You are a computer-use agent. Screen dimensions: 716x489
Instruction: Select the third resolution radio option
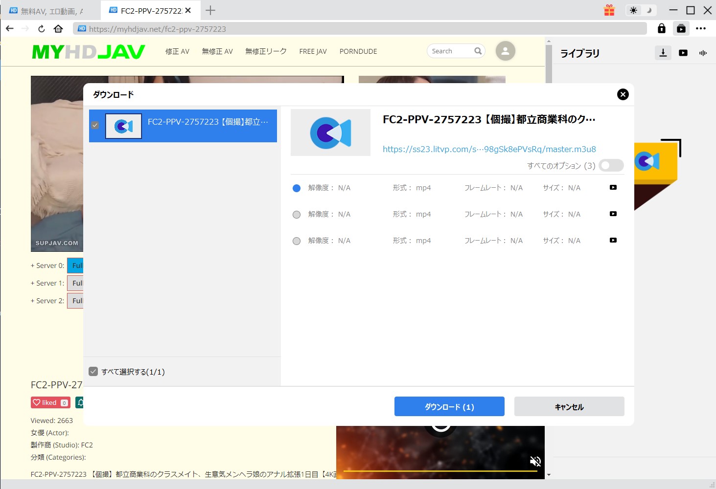297,241
